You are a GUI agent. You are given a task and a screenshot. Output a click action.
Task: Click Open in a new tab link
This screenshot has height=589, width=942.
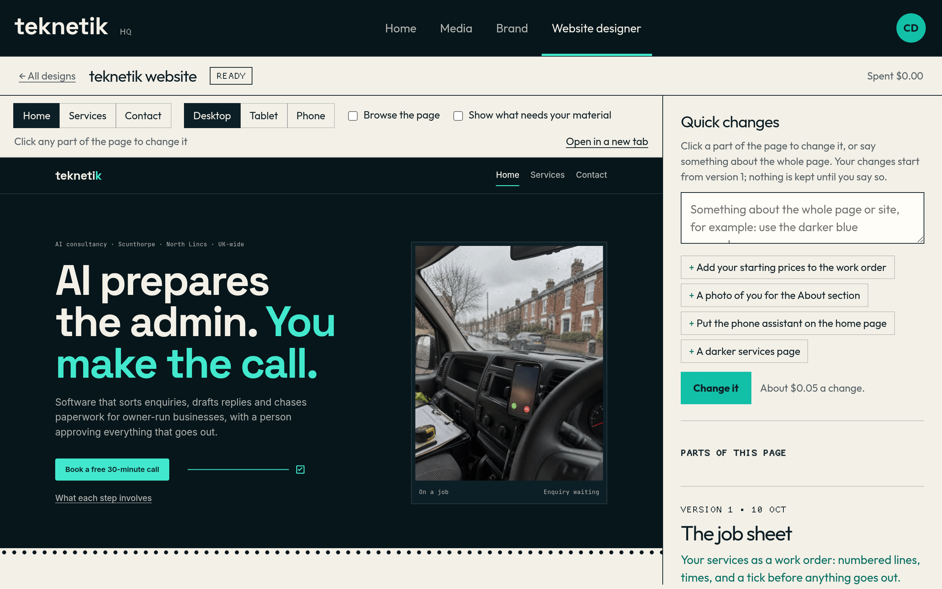607,142
